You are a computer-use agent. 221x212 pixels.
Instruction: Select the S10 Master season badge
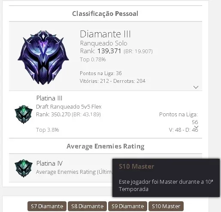coord(166,206)
